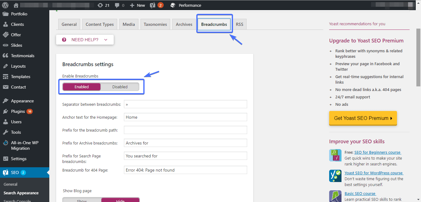Click the Slides sidebar icon
421x202 pixels.
pyautogui.click(x=5, y=45)
